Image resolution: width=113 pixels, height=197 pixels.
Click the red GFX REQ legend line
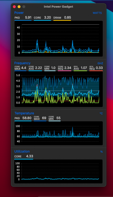[96, 71]
